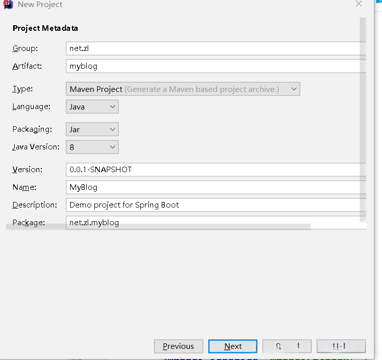Open the Language dropdown set to Java
This screenshot has width=382, height=360.
click(x=92, y=107)
